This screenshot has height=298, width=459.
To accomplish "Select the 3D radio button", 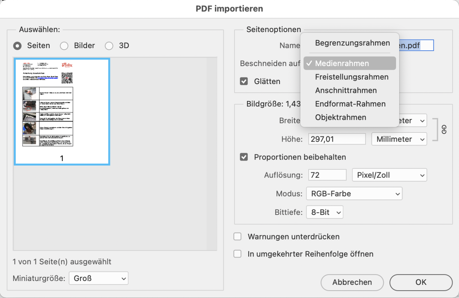I will 109,46.
